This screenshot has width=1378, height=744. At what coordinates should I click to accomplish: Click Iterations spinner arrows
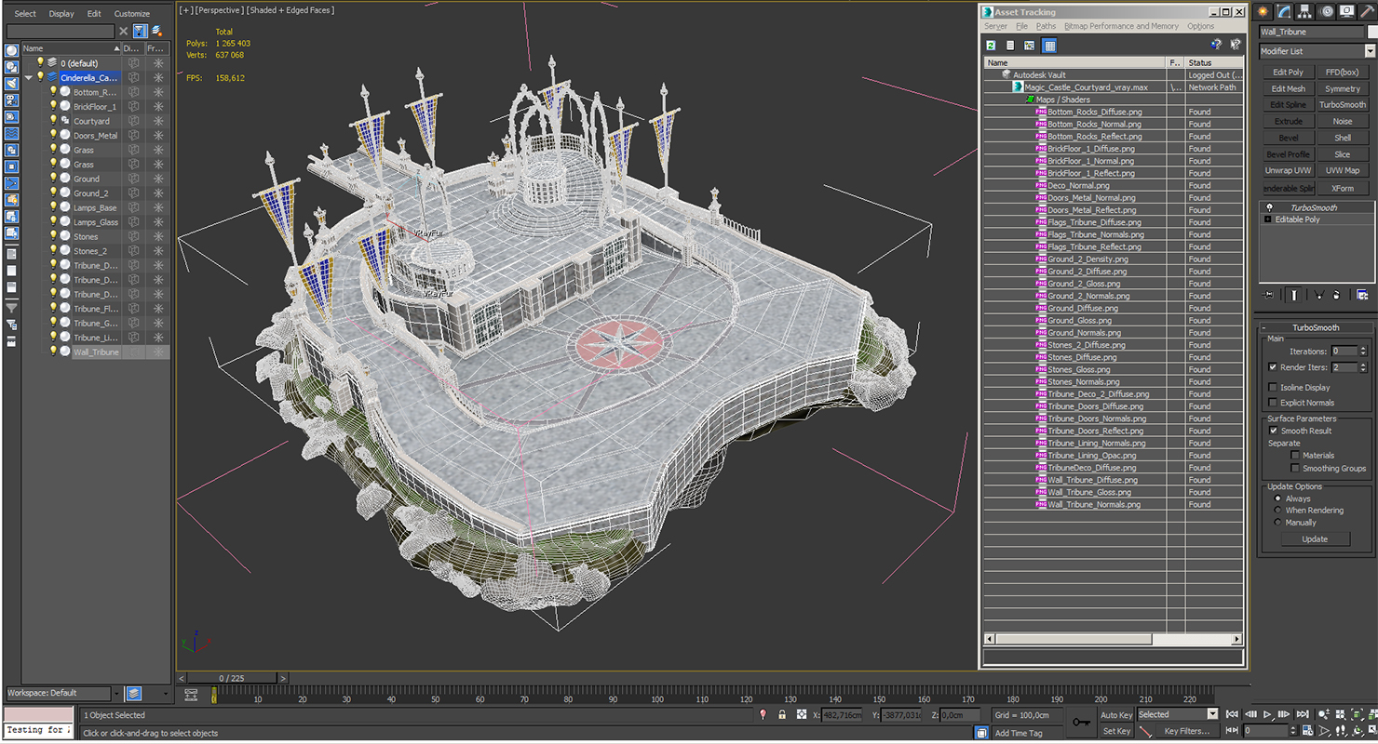(1364, 352)
